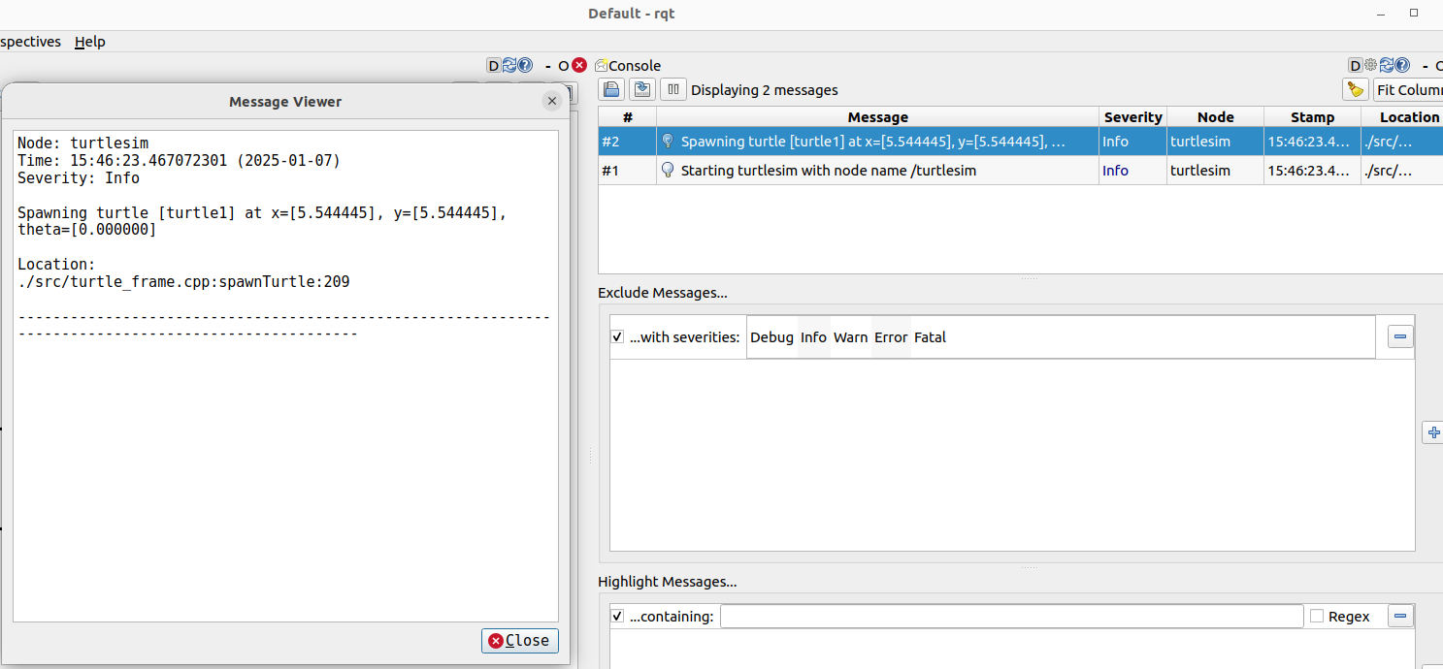This screenshot has width=1443, height=669.
Task: Reload the Console plugin via refresh icon
Action: point(1387,66)
